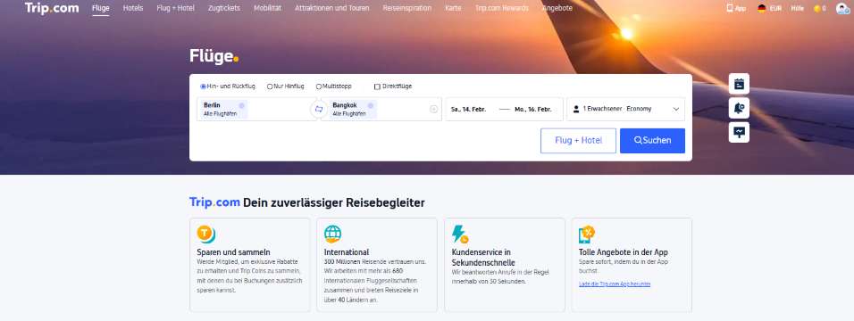The image size is (854, 321).
Task: Open Trip.com Rewards
Action: click(x=502, y=8)
